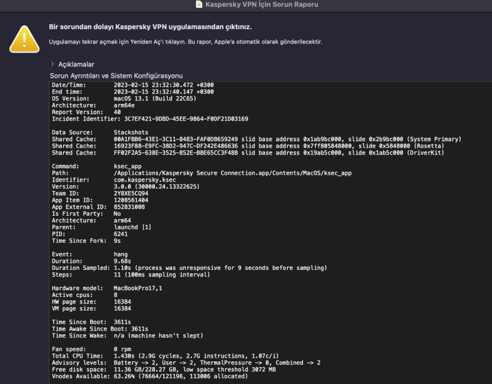Click the Free disk space line
492x384 pixels.
click(162, 370)
